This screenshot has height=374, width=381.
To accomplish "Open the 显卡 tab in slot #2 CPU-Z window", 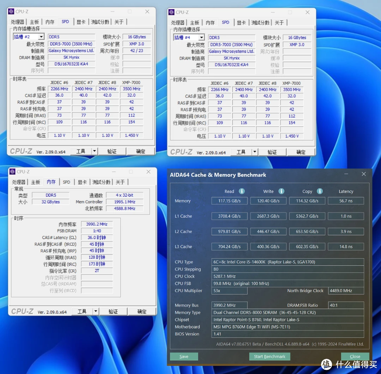I will pos(81,22).
